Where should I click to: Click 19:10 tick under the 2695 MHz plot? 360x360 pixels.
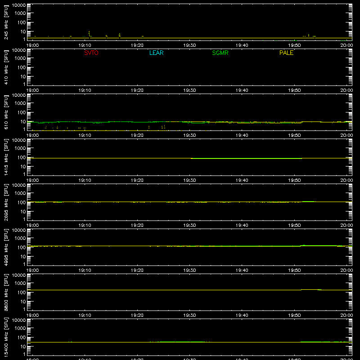tap(85, 225)
